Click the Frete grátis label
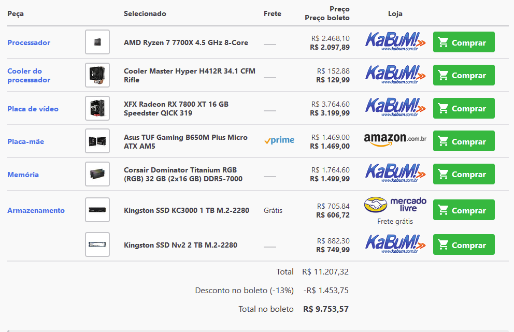This screenshot has height=332, width=514. pyautogui.click(x=395, y=222)
